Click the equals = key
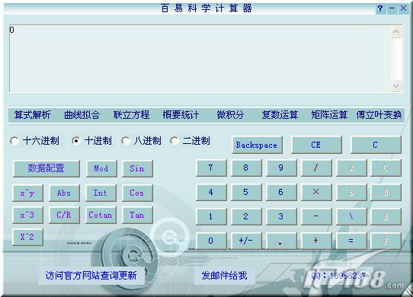Screen dimensions: 413x297 351,241
